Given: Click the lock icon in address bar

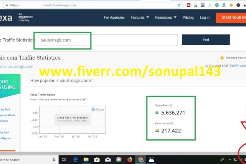Looking at the screenshot, I should pyautogui.click(x=7, y=5).
